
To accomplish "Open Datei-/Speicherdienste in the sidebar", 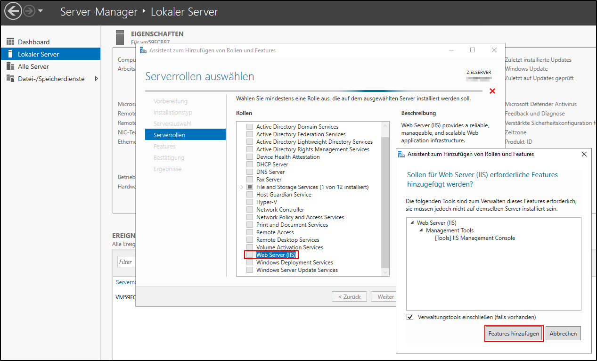I will (46, 78).
